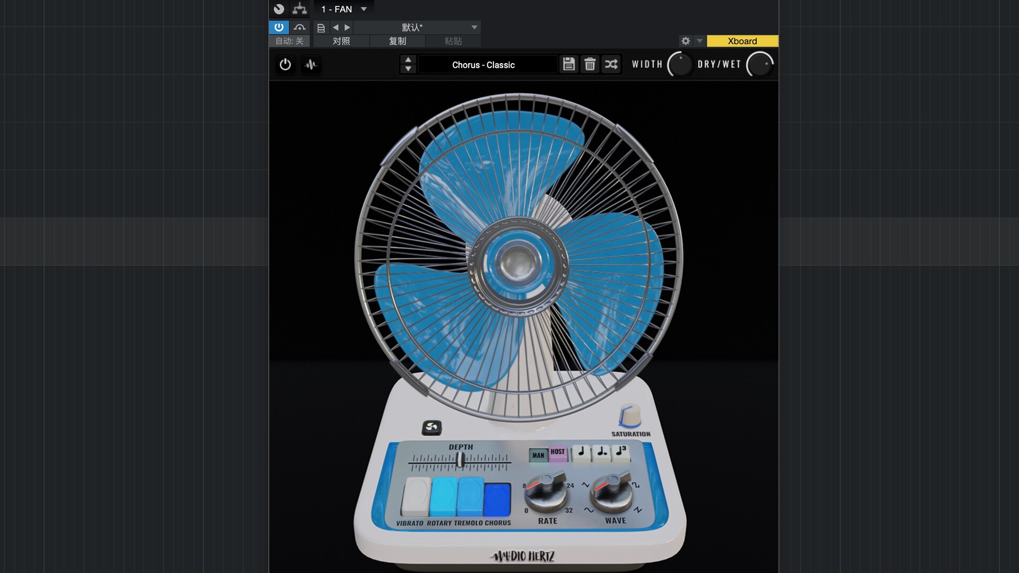Click the waveform analyzer icon next to power
Viewport: 1019px width, 573px height.
[311, 65]
